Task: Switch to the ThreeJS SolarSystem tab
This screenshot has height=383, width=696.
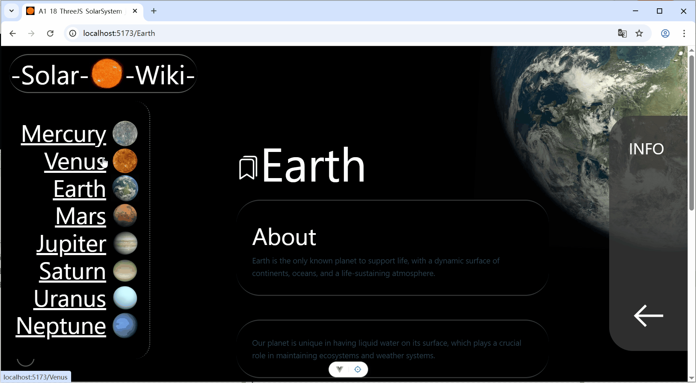Action: click(80, 11)
